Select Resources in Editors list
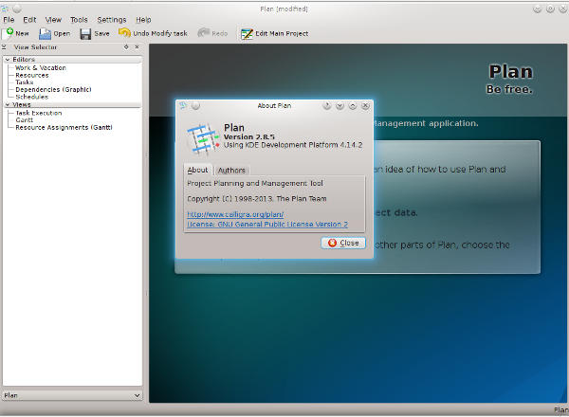The image size is (569, 417). 32,75
